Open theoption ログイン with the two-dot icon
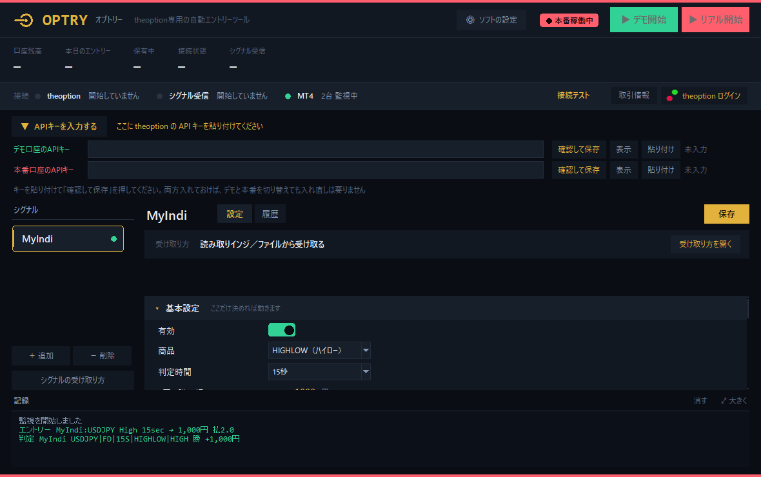This screenshot has height=477, width=761. point(704,95)
